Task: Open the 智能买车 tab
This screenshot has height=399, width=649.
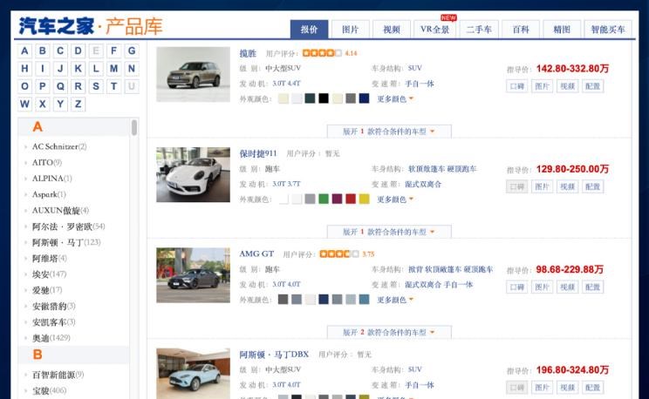Action: pos(608,30)
